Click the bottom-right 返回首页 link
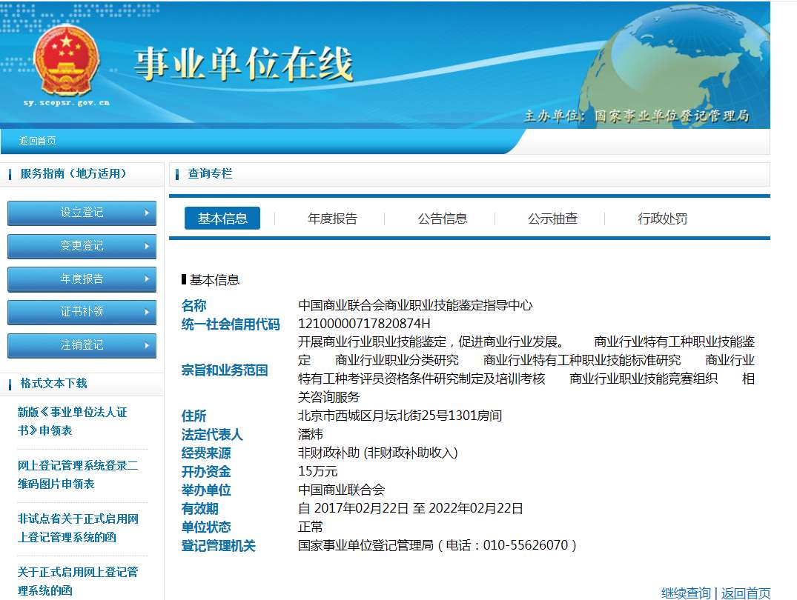The image size is (797, 600). click(746, 593)
